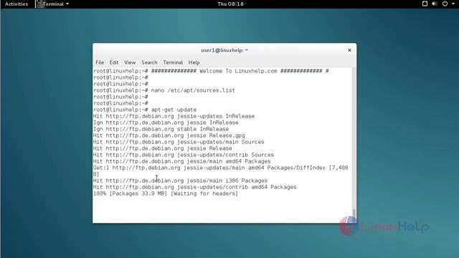
Task: Open the File menu
Action: click(100, 62)
